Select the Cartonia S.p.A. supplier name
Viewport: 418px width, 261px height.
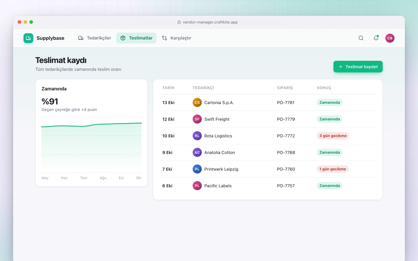(219, 102)
